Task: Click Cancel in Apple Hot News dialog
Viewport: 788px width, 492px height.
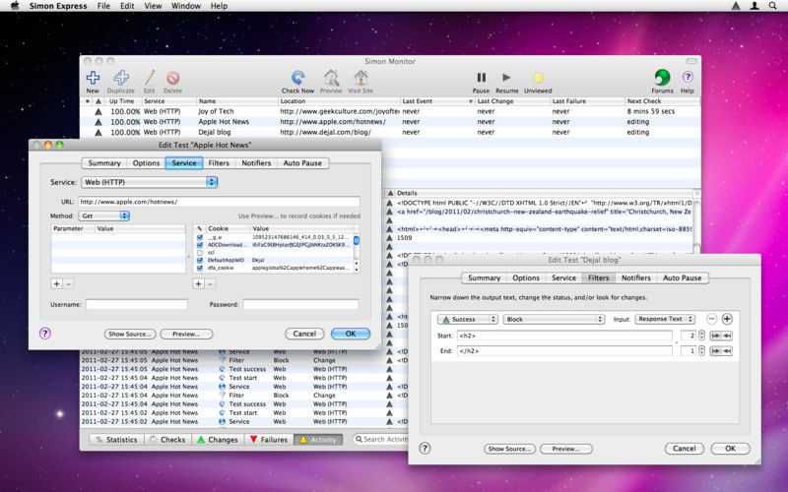Action: coord(304,334)
